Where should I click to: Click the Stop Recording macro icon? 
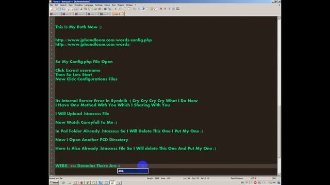(x=165, y=9)
